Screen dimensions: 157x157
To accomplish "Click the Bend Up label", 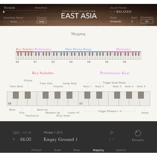I will pyautogui.click(x=42, y=110).
